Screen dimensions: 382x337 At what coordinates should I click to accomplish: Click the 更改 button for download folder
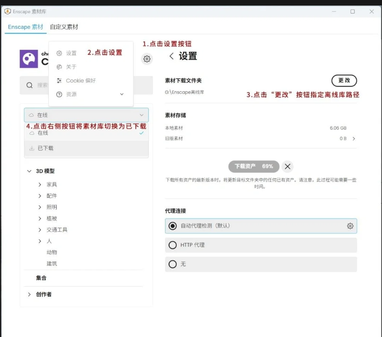pos(344,80)
